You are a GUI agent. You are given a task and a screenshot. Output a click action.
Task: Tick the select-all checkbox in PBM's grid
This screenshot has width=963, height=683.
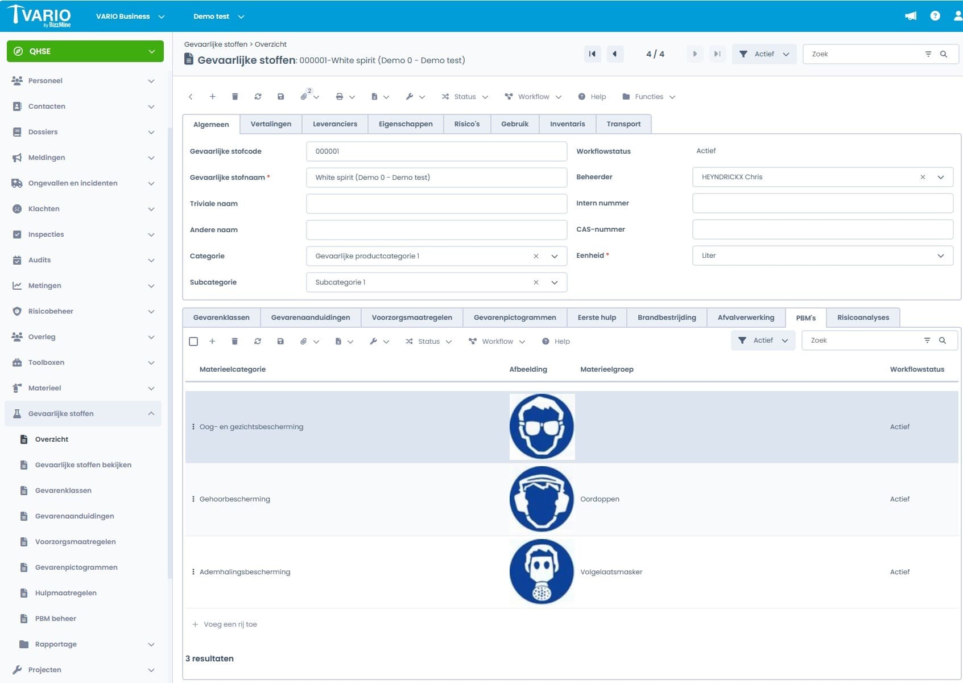tap(193, 341)
